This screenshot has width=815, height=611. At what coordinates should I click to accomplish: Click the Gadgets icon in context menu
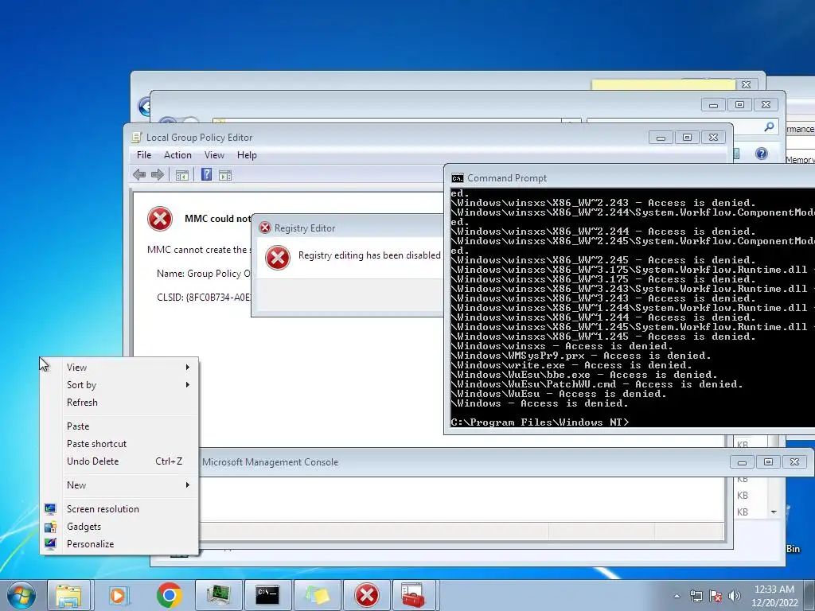tap(50, 527)
